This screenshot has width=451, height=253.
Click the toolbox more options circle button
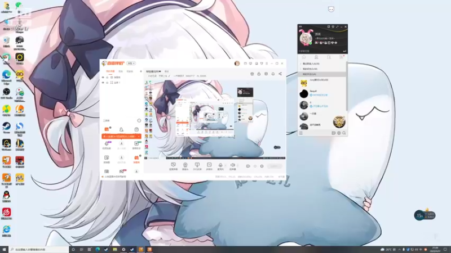point(139,121)
